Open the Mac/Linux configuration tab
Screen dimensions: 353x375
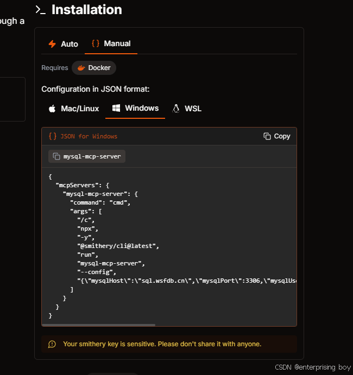tap(74, 109)
